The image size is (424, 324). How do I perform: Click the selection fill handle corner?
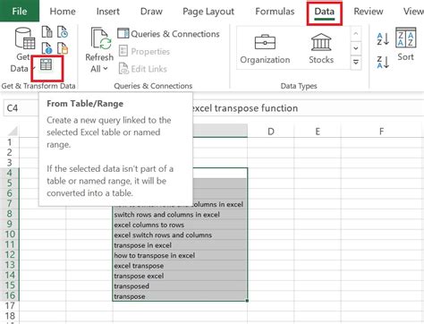click(x=247, y=301)
